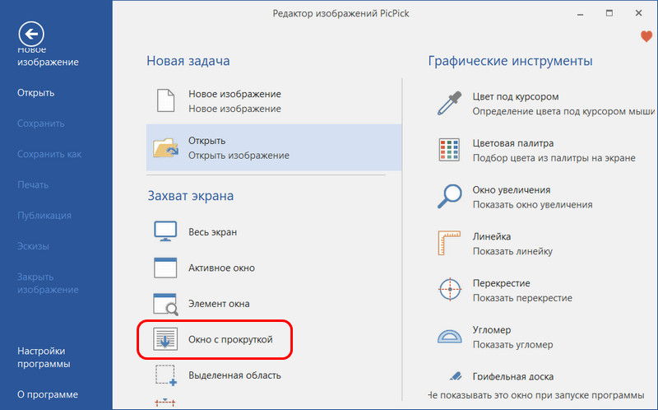Click 'Показать угломер' description
The image size is (658, 410).
[512, 345]
